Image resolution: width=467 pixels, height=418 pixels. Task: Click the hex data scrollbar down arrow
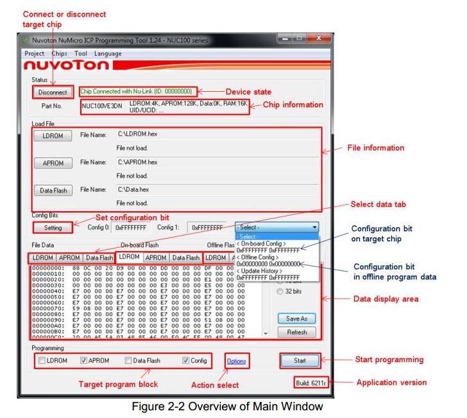[x=266, y=333]
